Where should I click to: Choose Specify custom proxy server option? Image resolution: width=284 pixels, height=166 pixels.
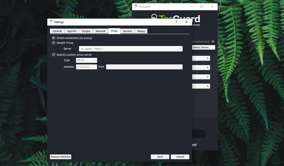72,55
